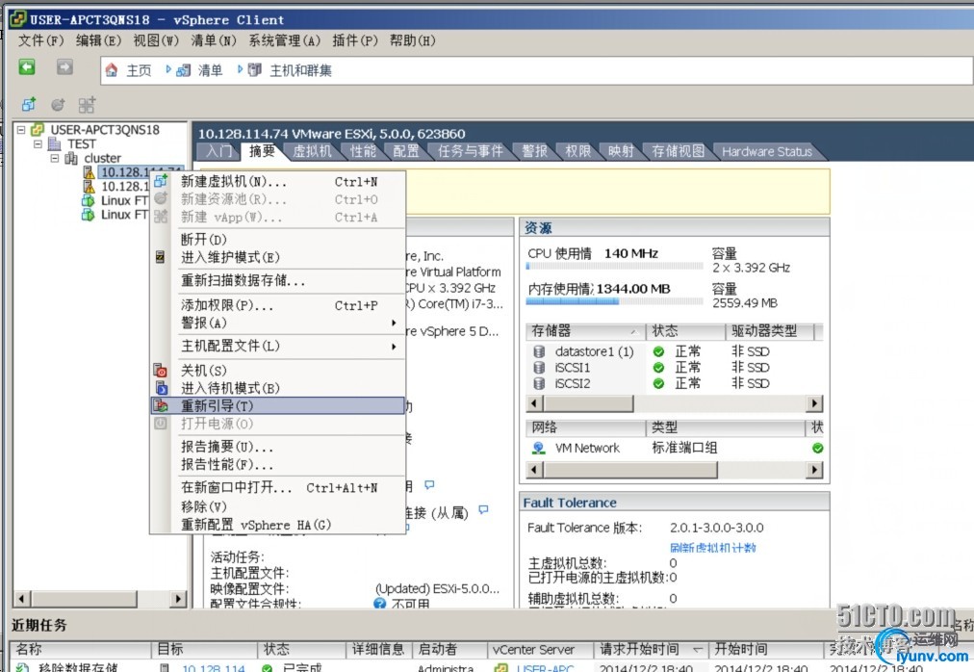Click the green back navigation arrow
This screenshot has width=974, height=672.
click(27, 67)
